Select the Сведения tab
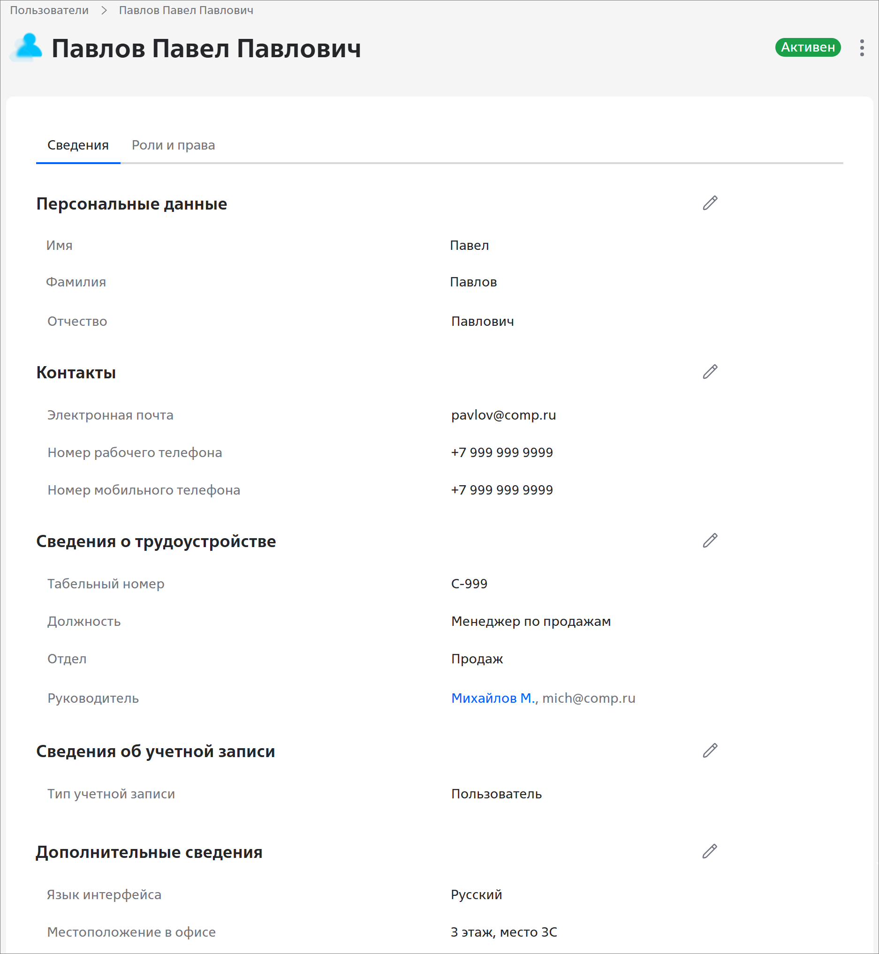Screen dimensions: 879x954 78,145
